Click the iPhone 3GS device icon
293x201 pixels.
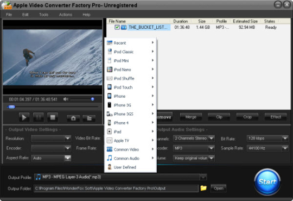pyautogui.click(x=110, y=114)
